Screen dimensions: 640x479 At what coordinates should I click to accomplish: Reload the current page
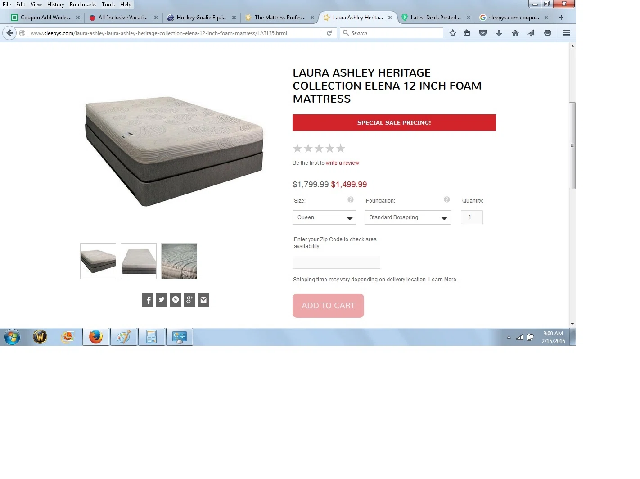tap(329, 33)
